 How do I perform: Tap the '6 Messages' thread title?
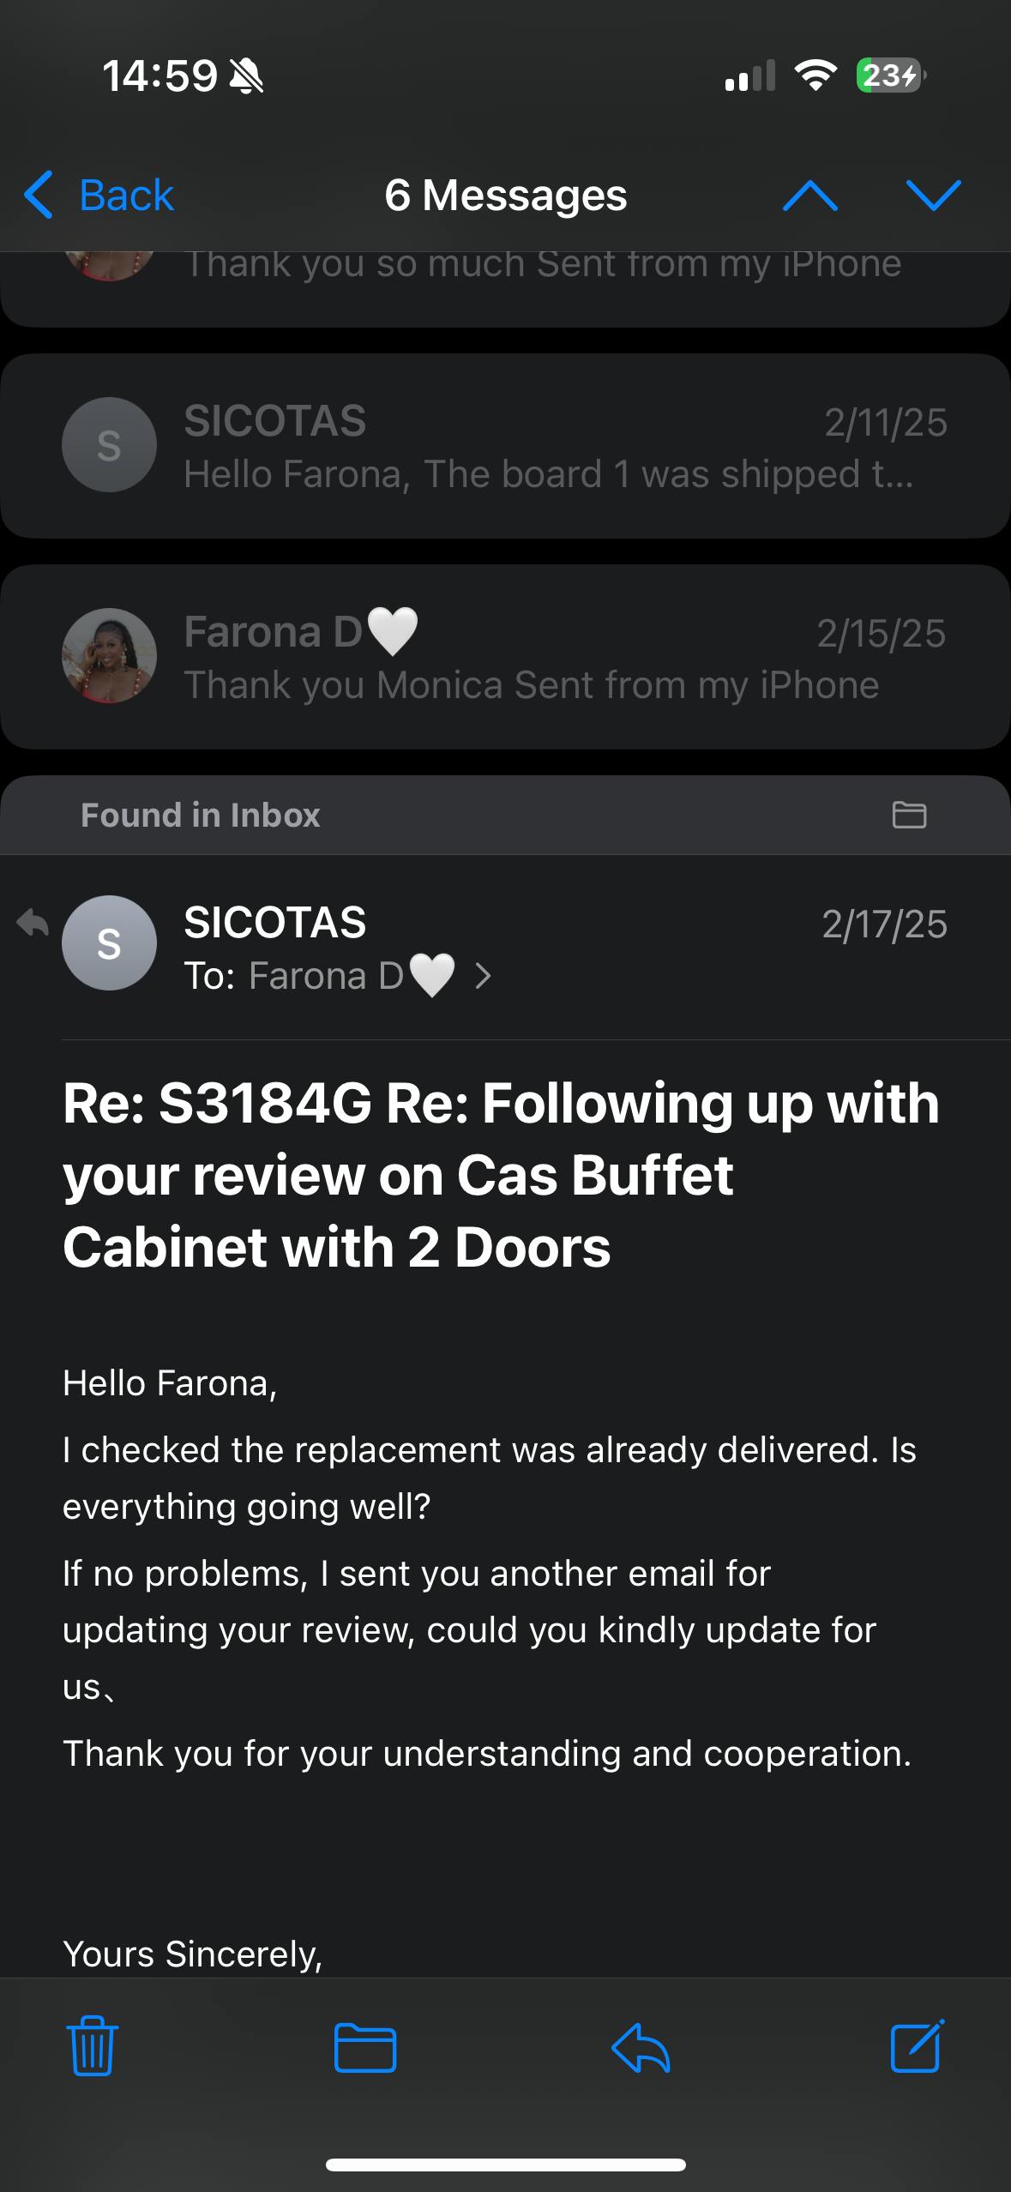tap(505, 196)
